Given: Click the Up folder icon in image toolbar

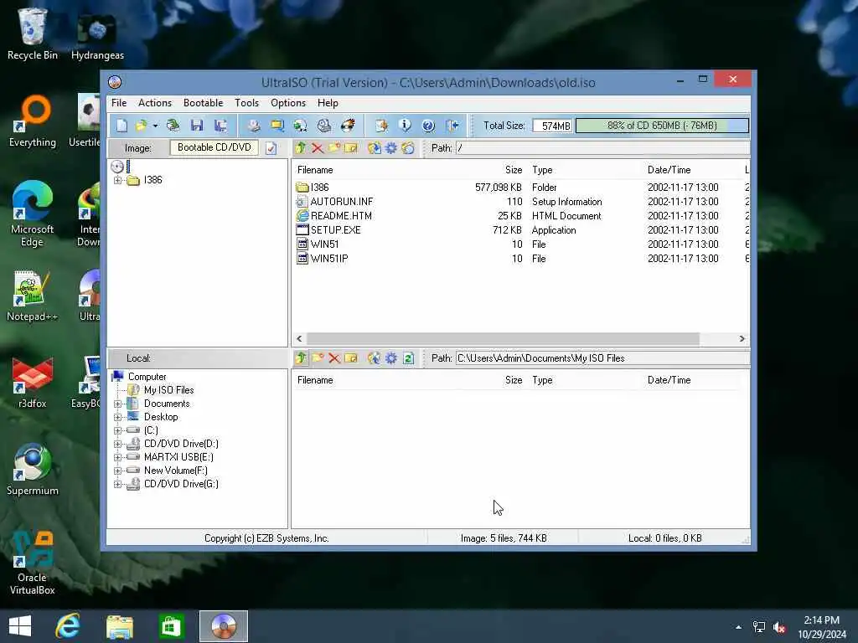Looking at the screenshot, I should tap(301, 148).
